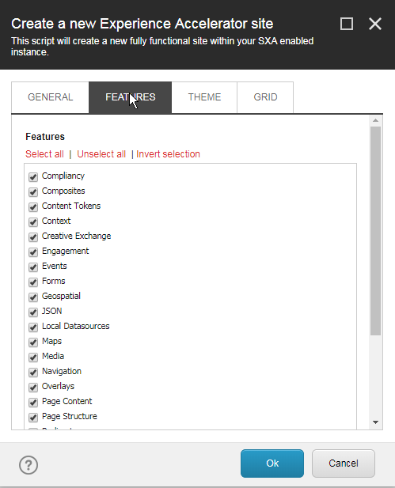This screenshot has width=395, height=488.
Task: Close the dialog with the X icon
Action: pos(375,24)
